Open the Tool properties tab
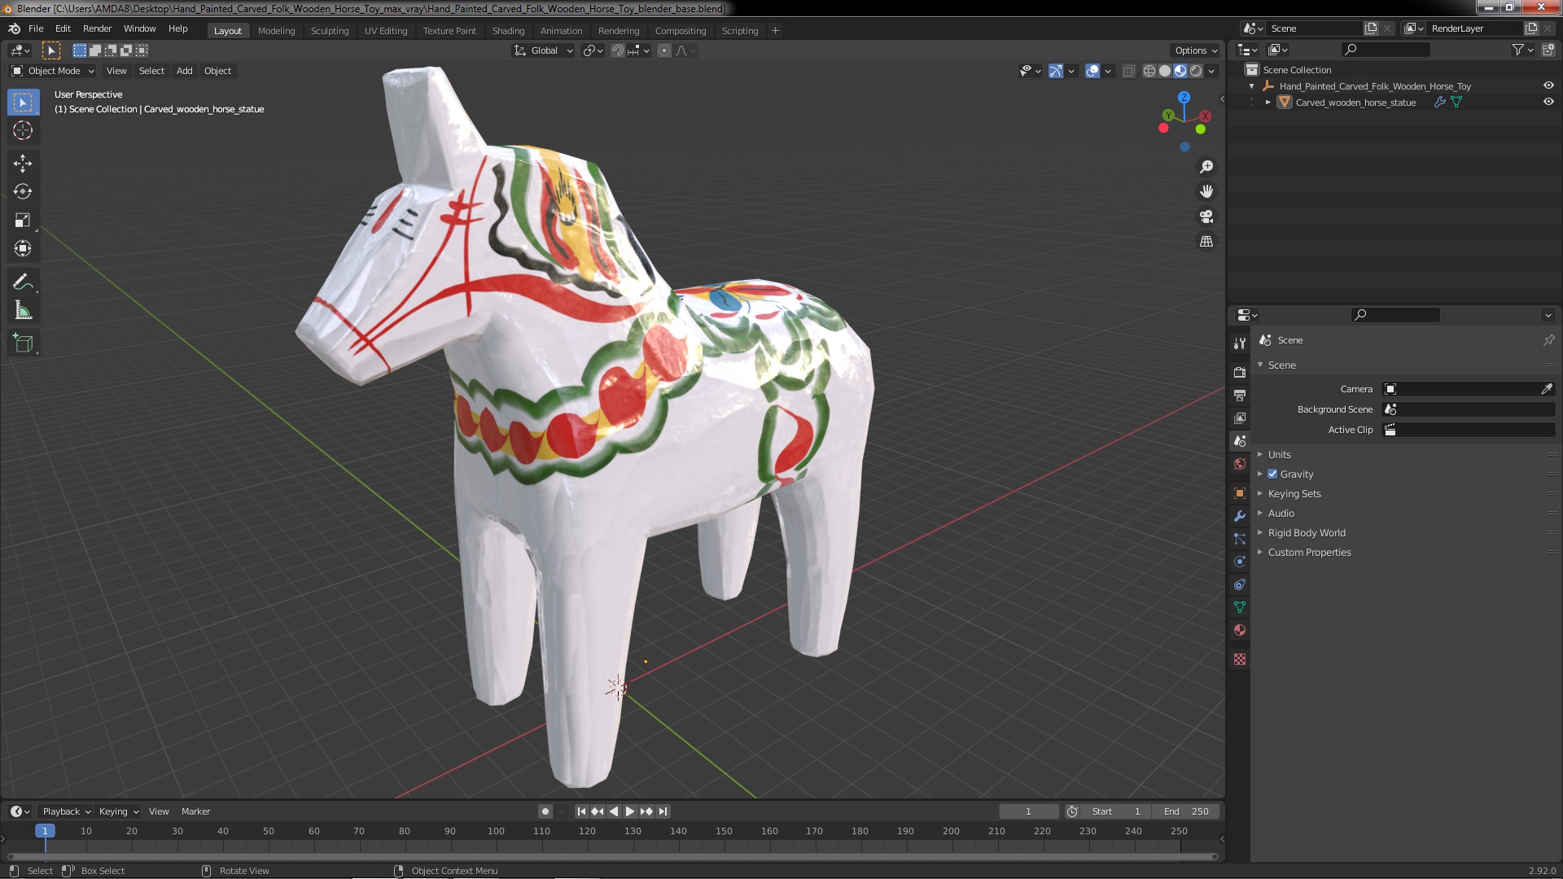1563x879 pixels. (1240, 343)
